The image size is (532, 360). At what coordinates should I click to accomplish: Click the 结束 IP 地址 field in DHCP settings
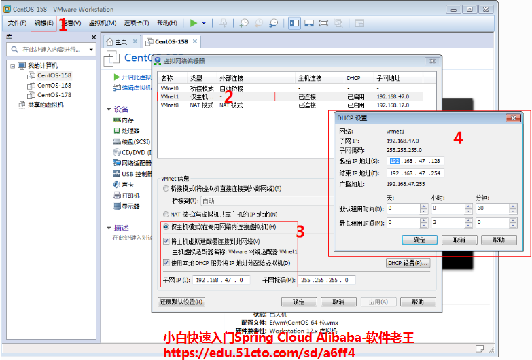[415, 173]
